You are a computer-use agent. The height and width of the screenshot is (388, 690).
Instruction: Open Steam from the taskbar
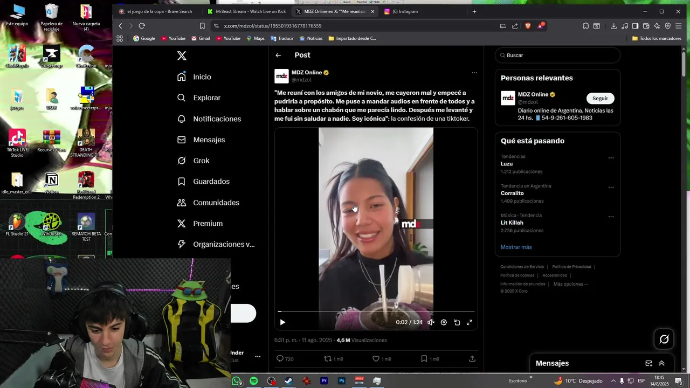click(x=288, y=381)
